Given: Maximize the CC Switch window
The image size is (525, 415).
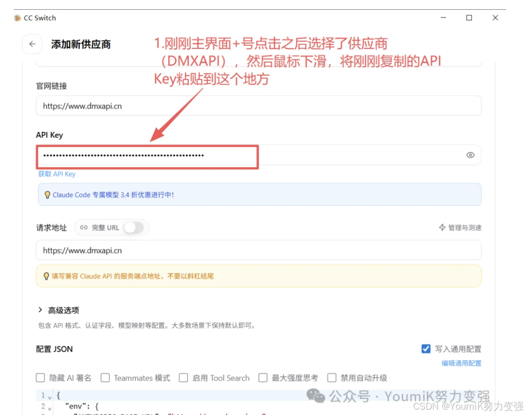Looking at the screenshot, I should (x=469, y=18).
